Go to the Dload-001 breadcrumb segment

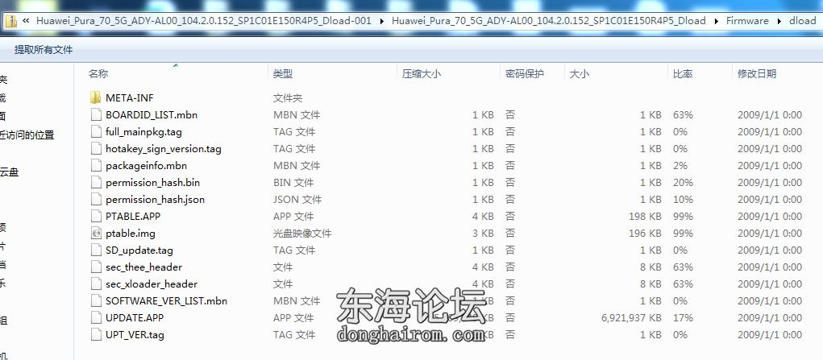point(204,21)
